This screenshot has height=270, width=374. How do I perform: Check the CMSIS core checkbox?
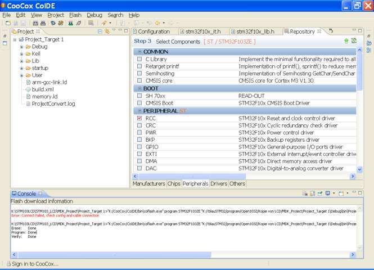coord(139,80)
